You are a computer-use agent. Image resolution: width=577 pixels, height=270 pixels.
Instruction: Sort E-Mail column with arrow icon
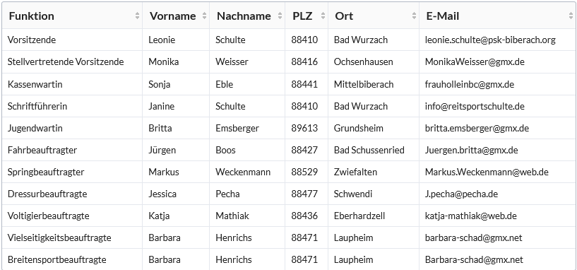pyautogui.click(x=571, y=16)
